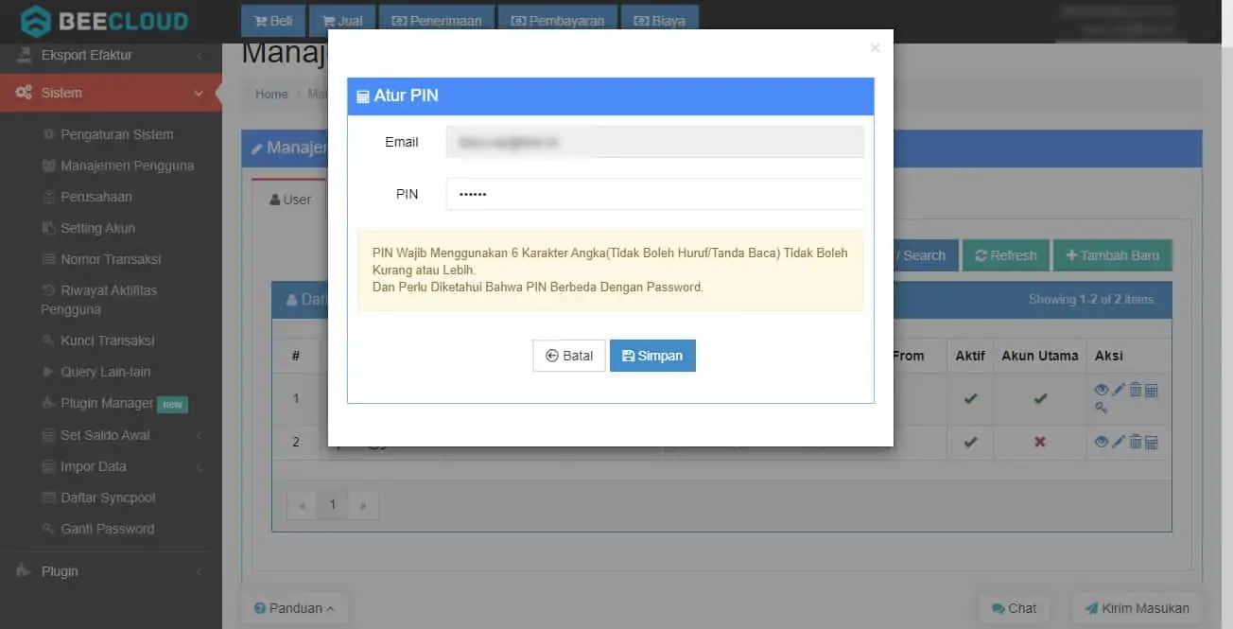Open Perusahaan in sidebar
This screenshot has width=1233, height=629.
click(x=96, y=197)
